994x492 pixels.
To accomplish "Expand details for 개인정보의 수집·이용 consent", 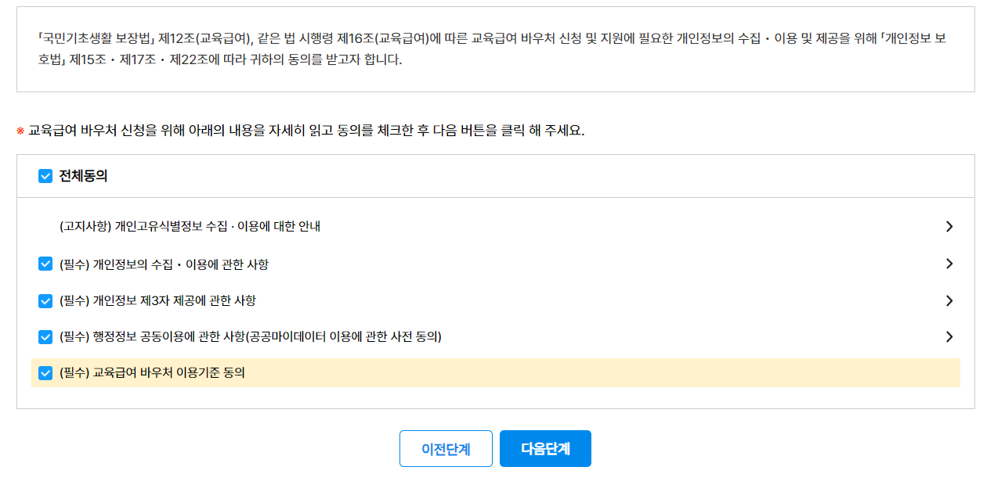I will (x=949, y=264).
